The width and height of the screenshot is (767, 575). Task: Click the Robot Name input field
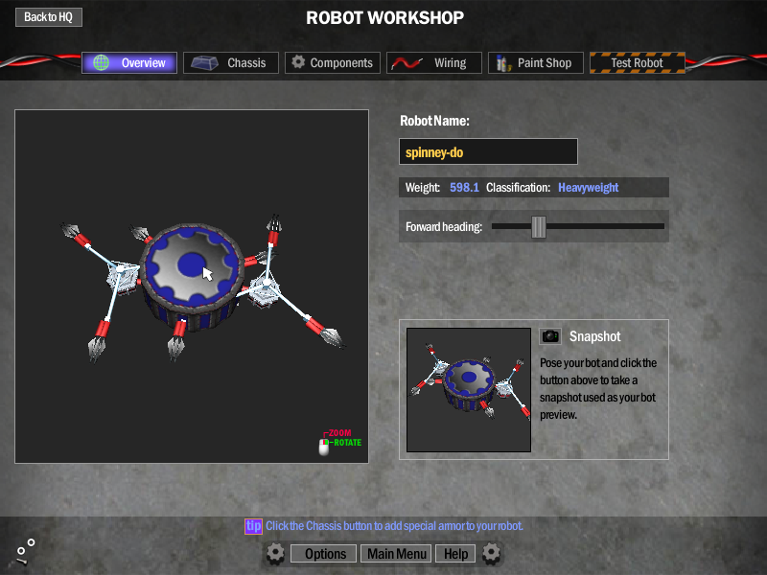488,151
